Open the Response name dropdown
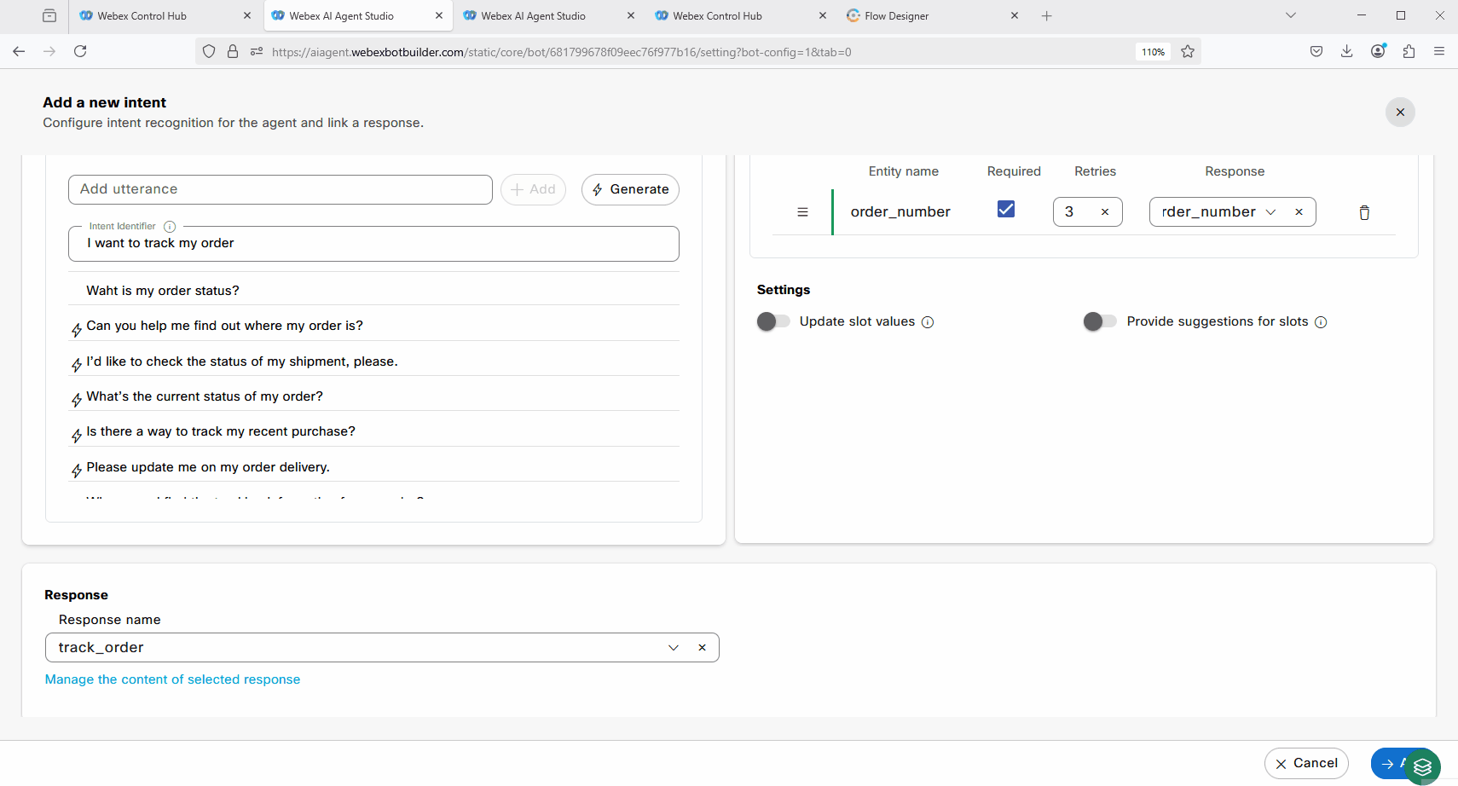The width and height of the screenshot is (1458, 786). tap(673, 648)
